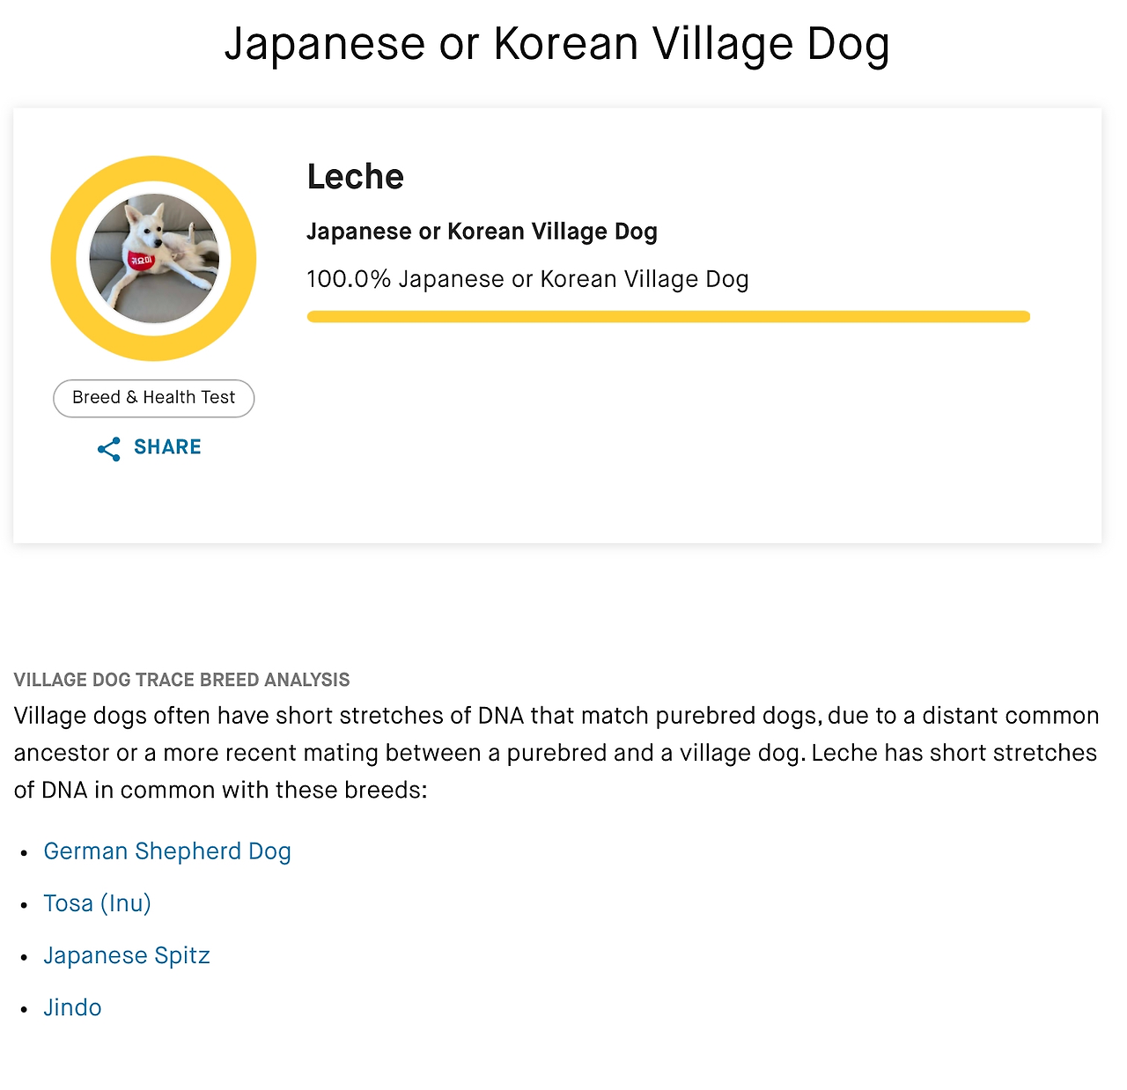Click the bullet point beside Jindo

pyautogui.click(x=25, y=1009)
